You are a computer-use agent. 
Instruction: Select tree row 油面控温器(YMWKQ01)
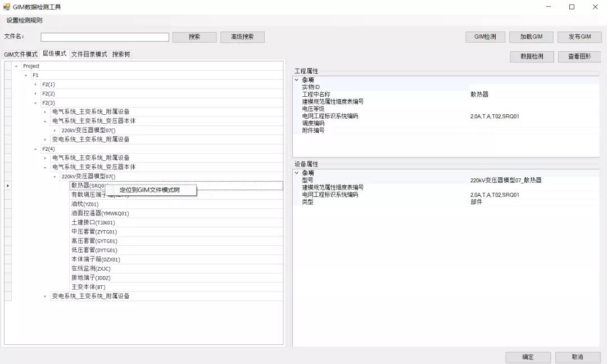(x=176, y=213)
